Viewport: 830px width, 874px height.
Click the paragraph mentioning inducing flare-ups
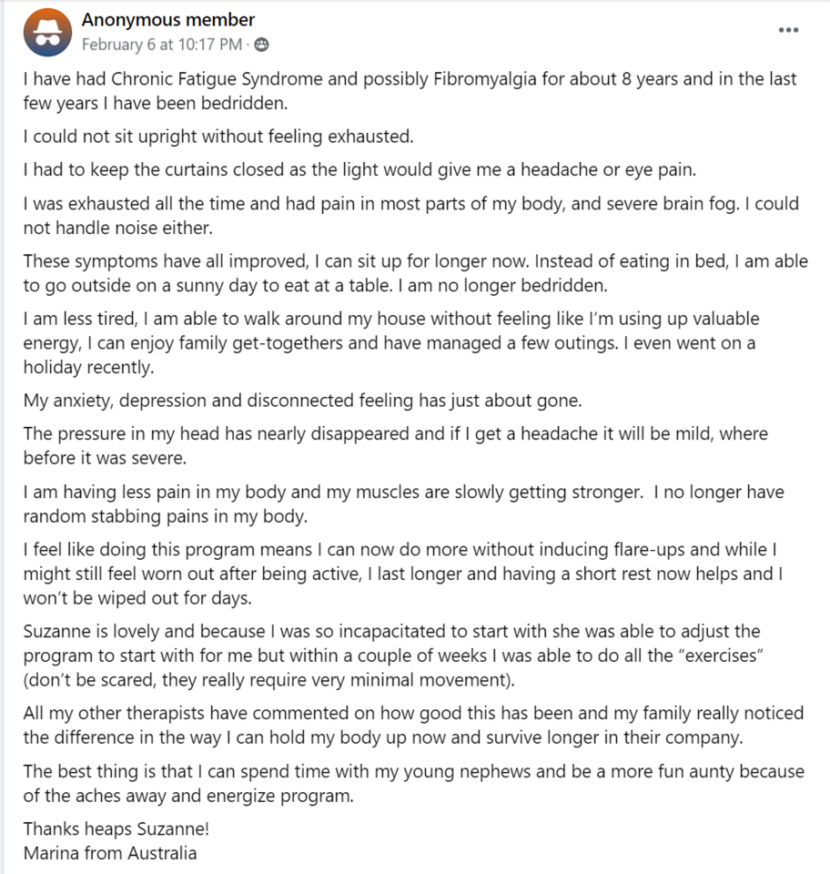tap(403, 574)
